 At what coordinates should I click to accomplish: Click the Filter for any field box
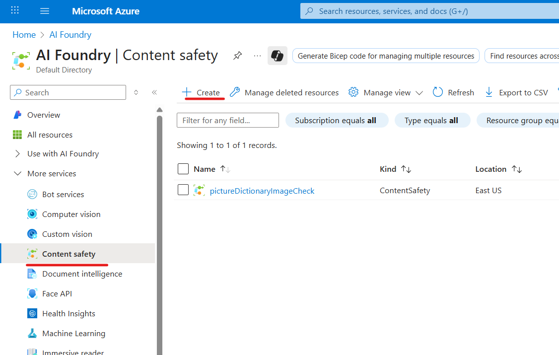228,120
